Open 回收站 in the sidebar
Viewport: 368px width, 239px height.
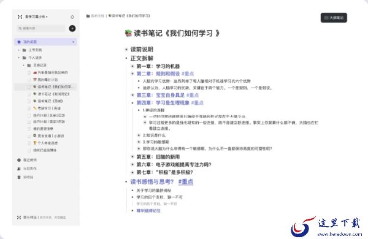28,177
